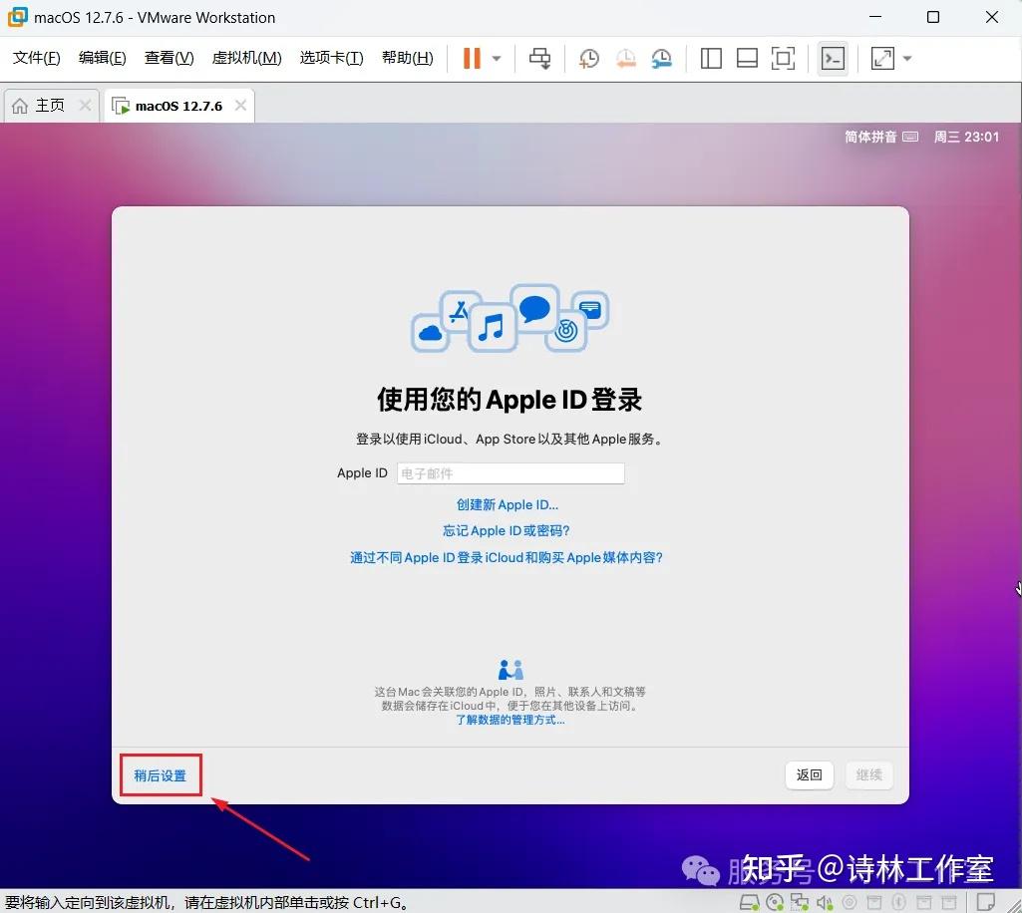Open the 虚拟机(M) menu
The image size is (1022, 913).
(x=247, y=58)
